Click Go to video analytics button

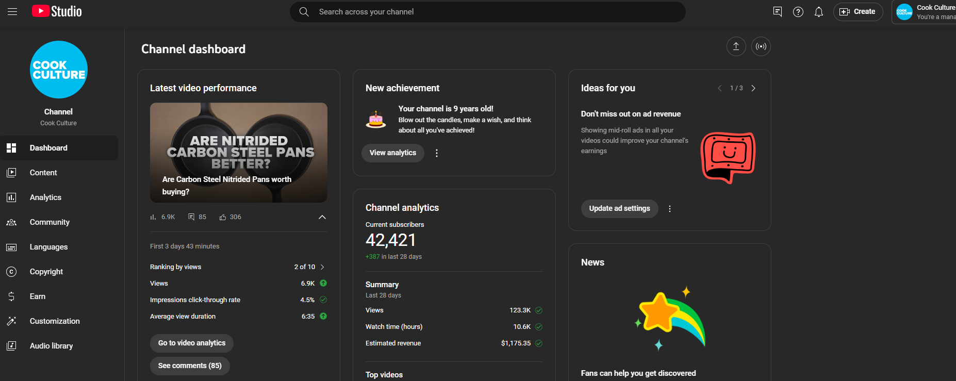tap(192, 343)
